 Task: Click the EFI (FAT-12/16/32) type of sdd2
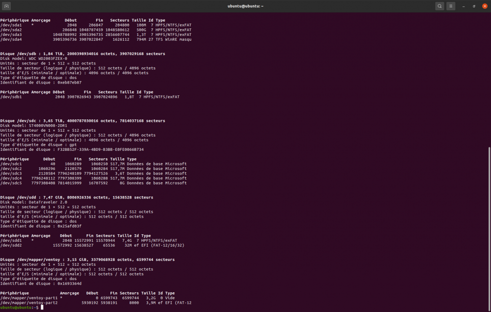(163, 245)
